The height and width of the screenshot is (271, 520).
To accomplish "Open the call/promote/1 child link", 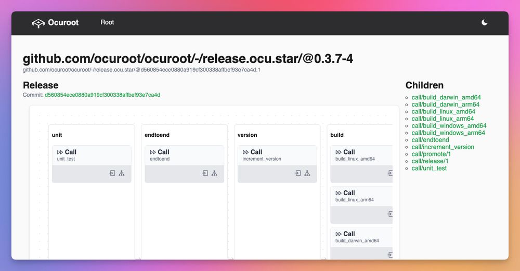I will 431,154.
